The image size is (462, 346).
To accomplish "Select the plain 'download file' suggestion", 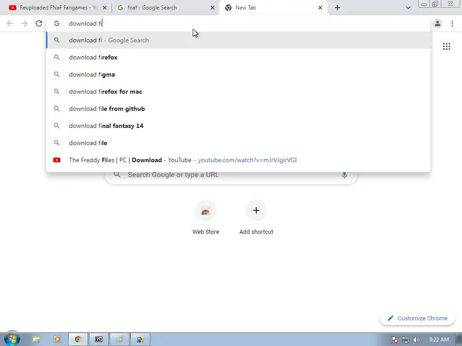I will (238, 143).
